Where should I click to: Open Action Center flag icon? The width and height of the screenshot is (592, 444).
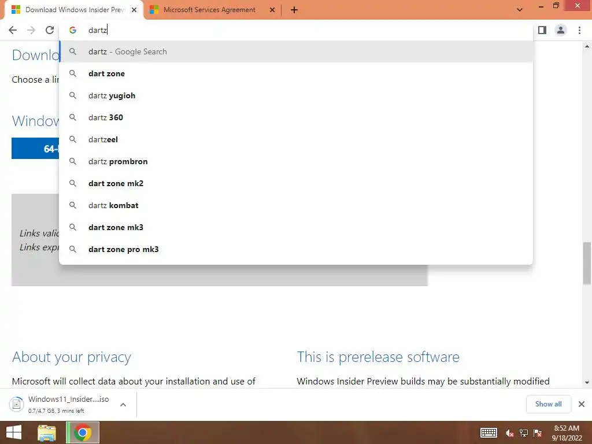(x=538, y=433)
